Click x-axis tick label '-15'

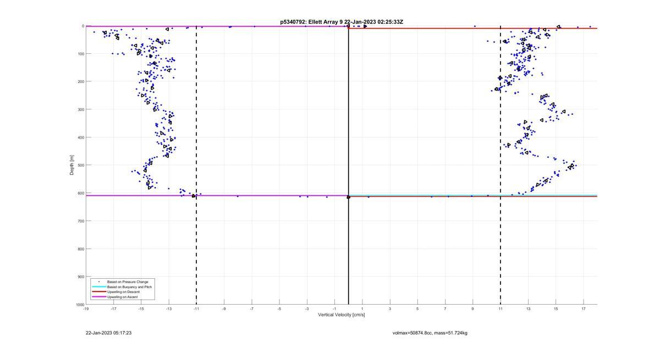pyautogui.click(x=141, y=308)
